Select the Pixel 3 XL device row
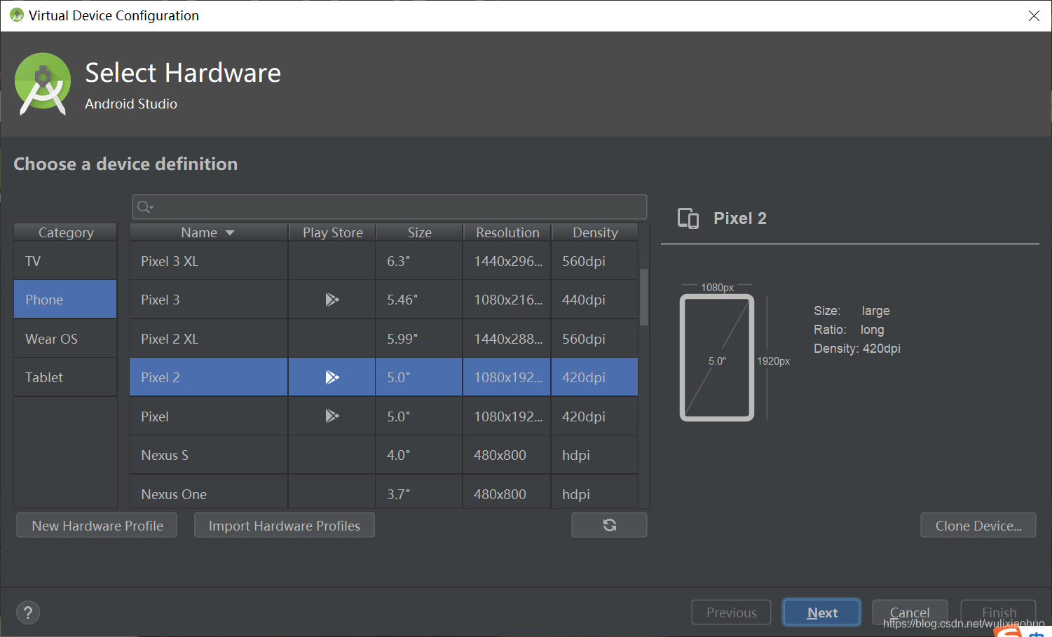 click(x=383, y=261)
